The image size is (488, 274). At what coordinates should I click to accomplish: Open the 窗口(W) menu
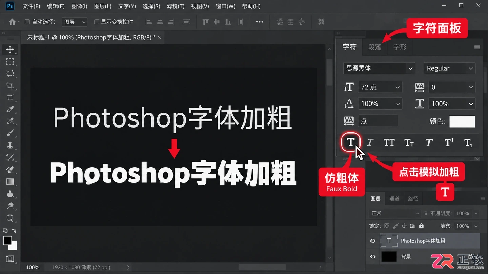tap(225, 6)
